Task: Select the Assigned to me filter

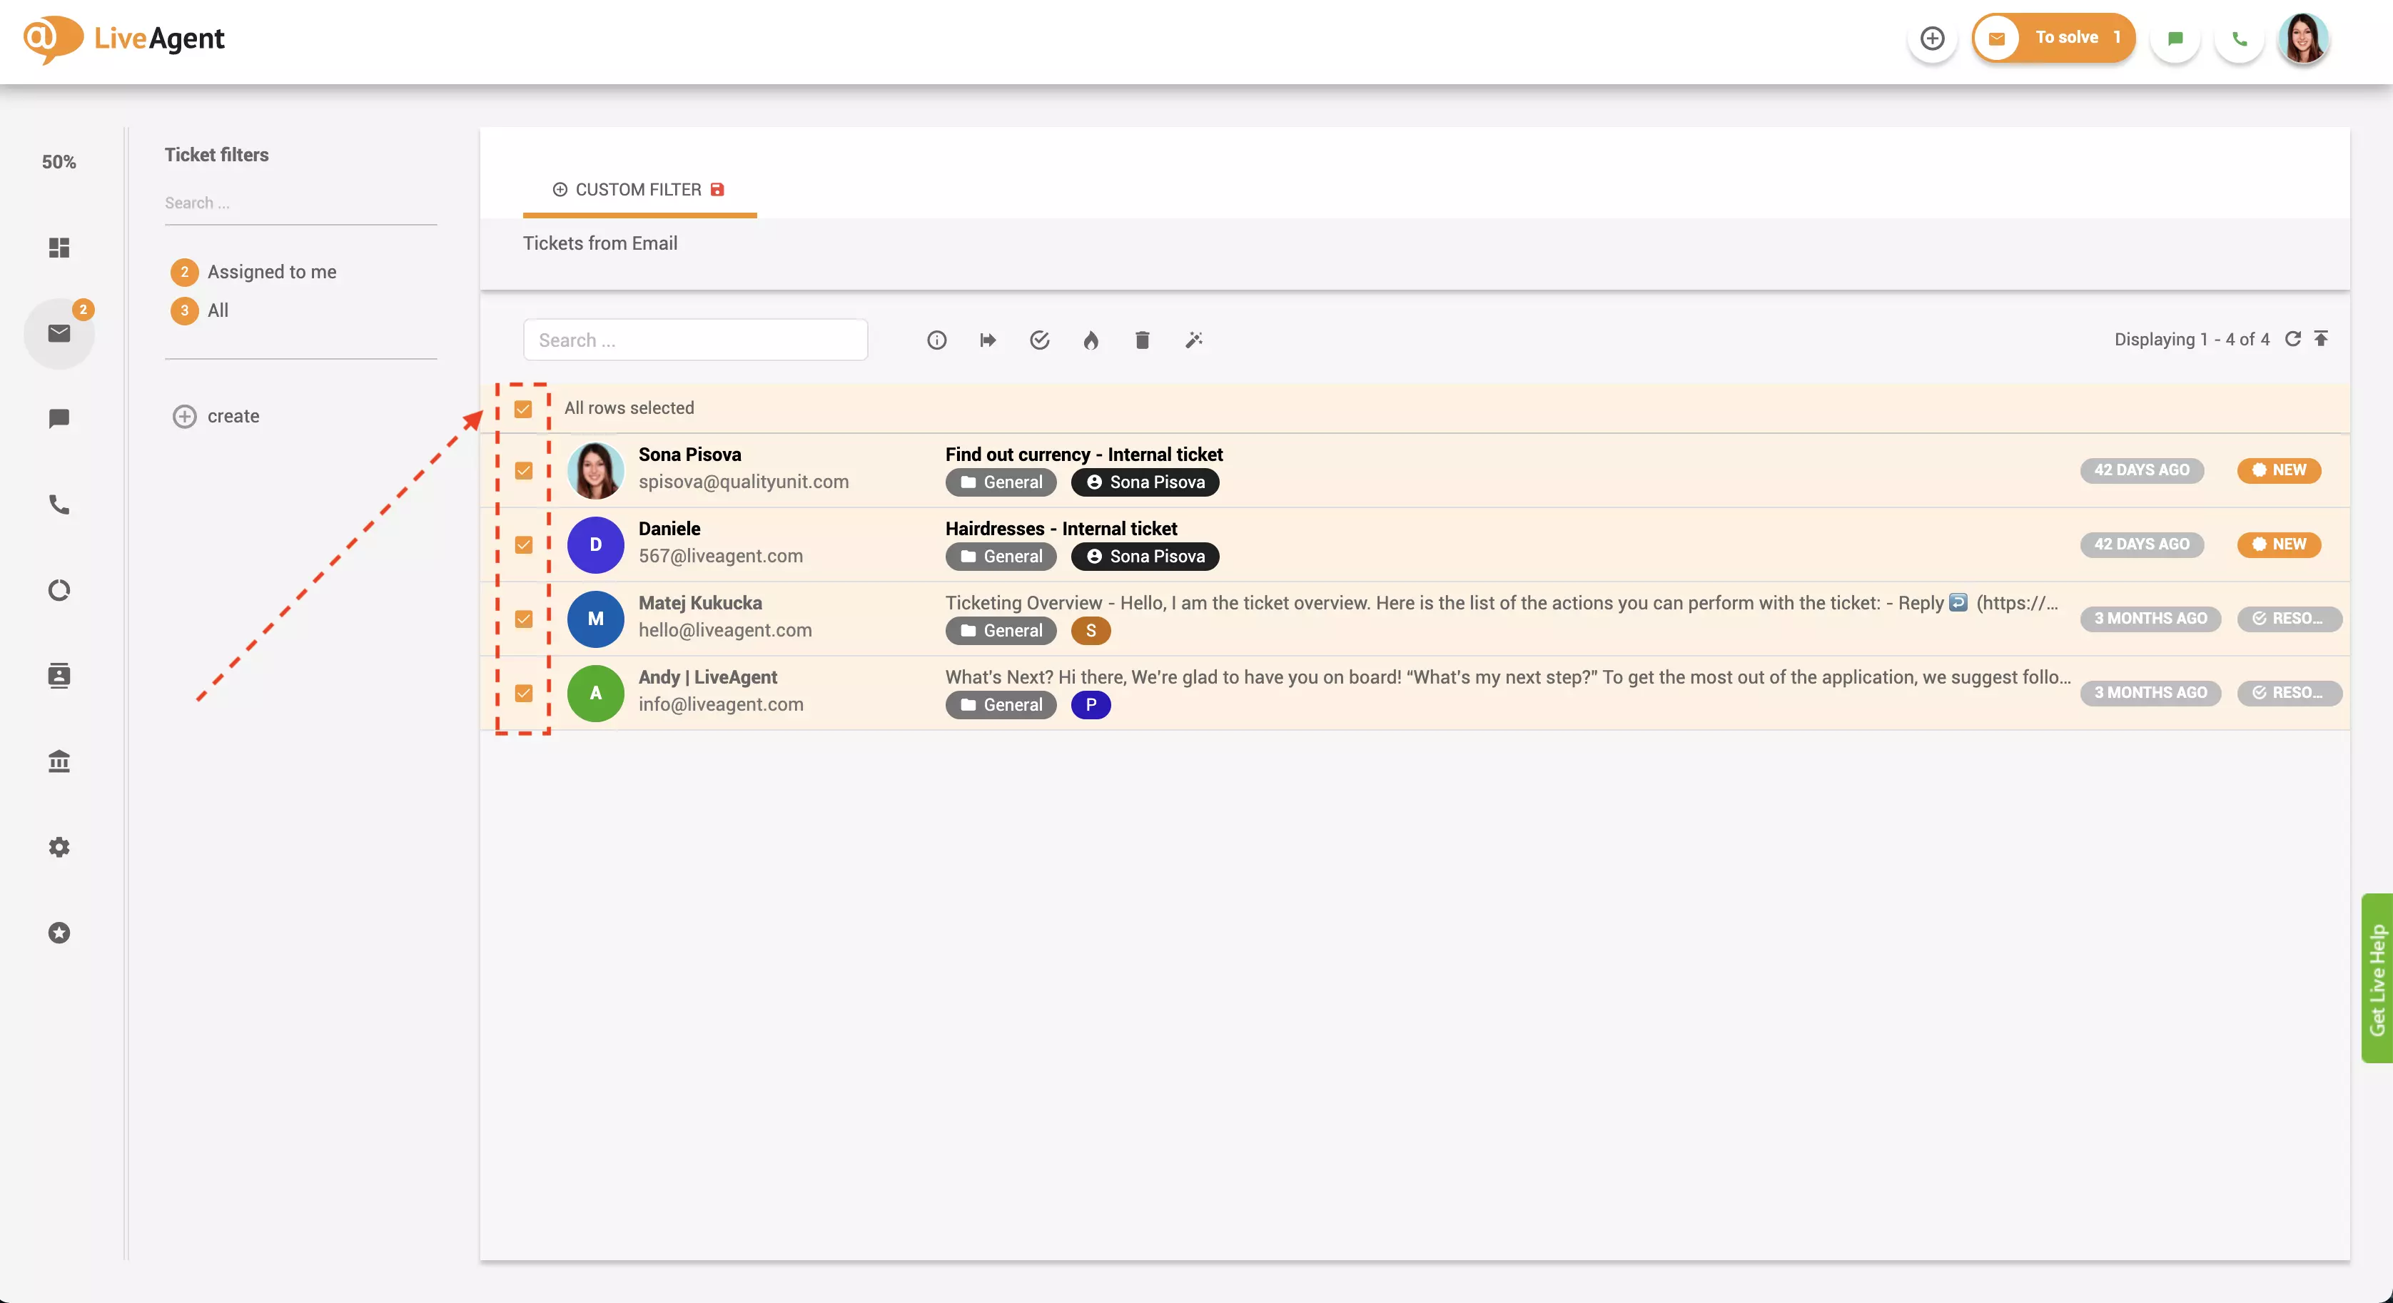Action: [x=271, y=271]
